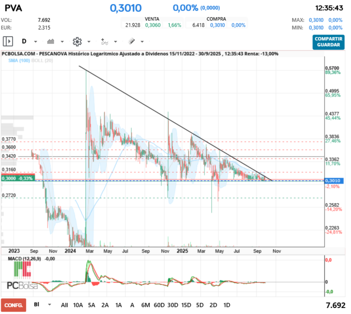
Task: Open the settings gear icon
Action: click(x=77, y=41)
